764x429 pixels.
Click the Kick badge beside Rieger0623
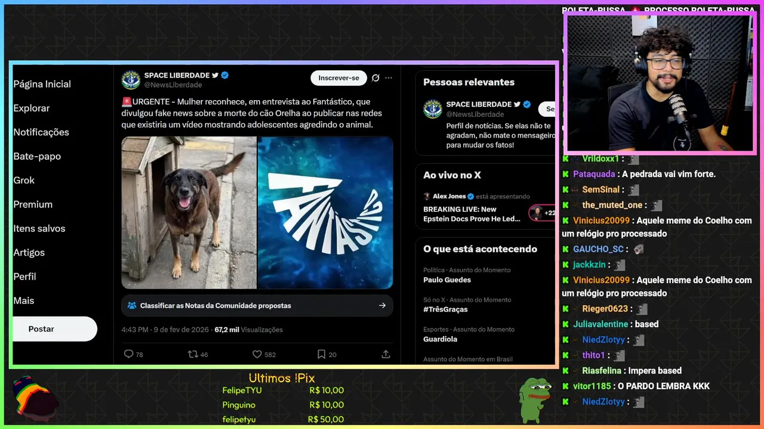[x=565, y=309]
